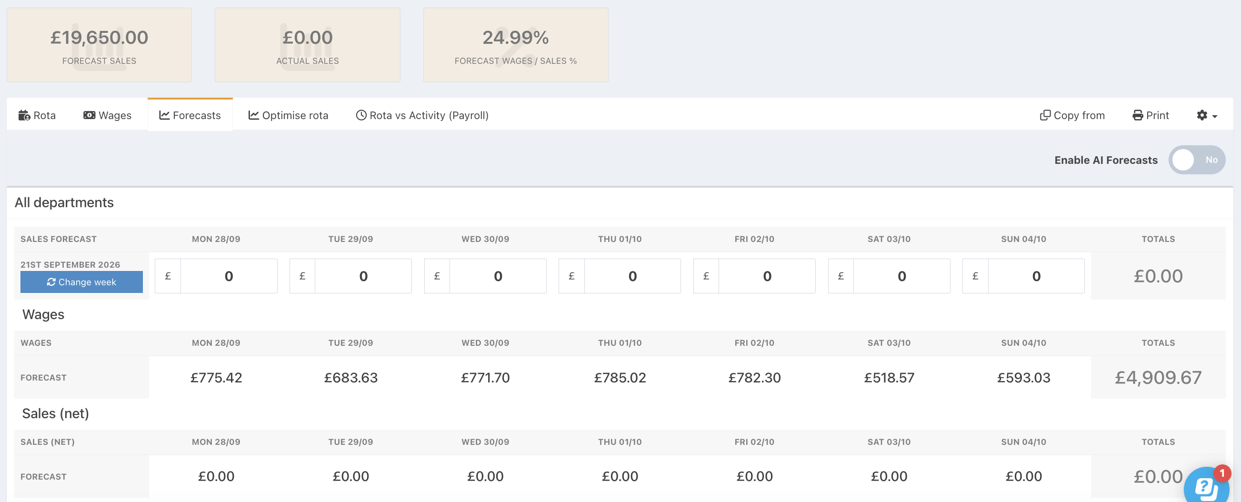Select the Forecast Sales summary card
This screenshot has height=502, width=1241.
(x=99, y=45)
